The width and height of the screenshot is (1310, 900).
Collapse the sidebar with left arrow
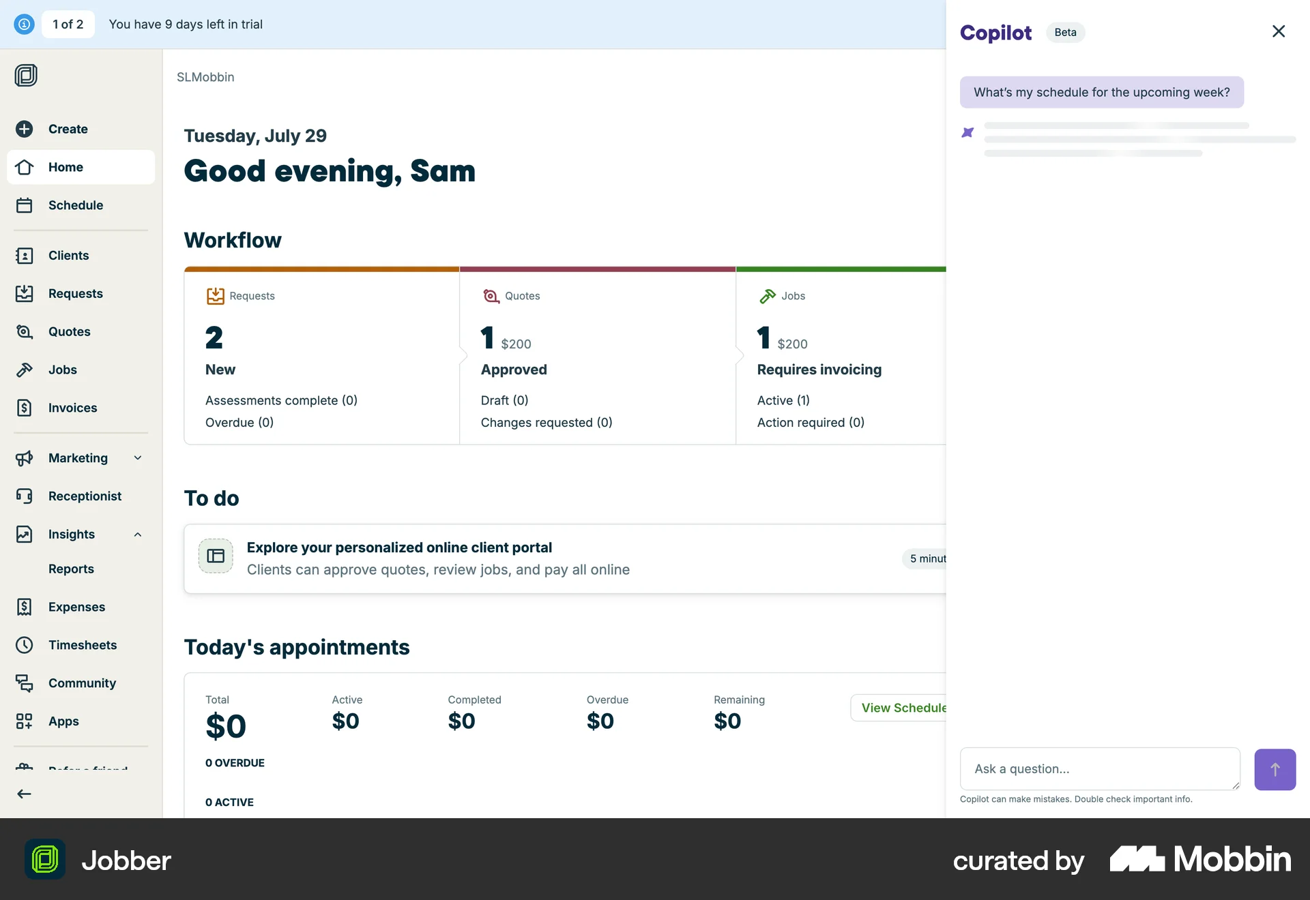pos(25,794)
